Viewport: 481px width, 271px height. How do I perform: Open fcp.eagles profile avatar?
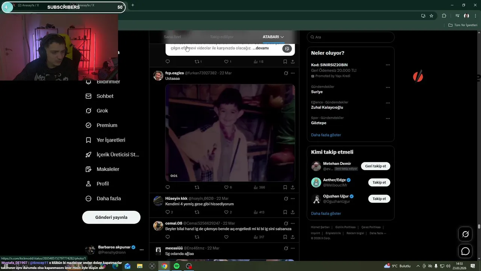click(158, 75)
